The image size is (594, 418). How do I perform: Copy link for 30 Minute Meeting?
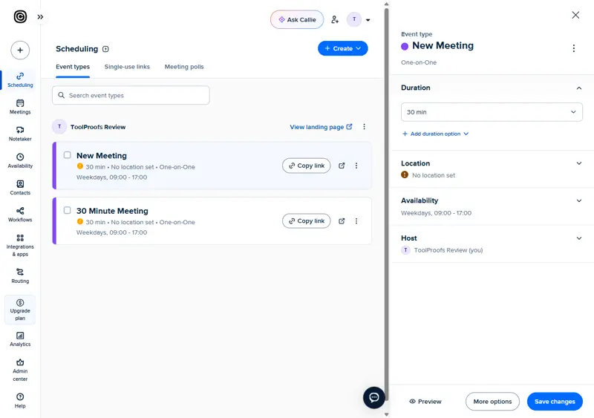pos(307,221)
